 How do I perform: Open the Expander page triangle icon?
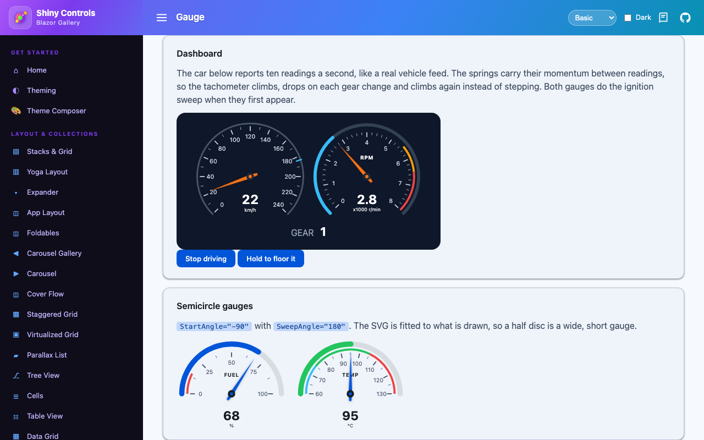16,193
